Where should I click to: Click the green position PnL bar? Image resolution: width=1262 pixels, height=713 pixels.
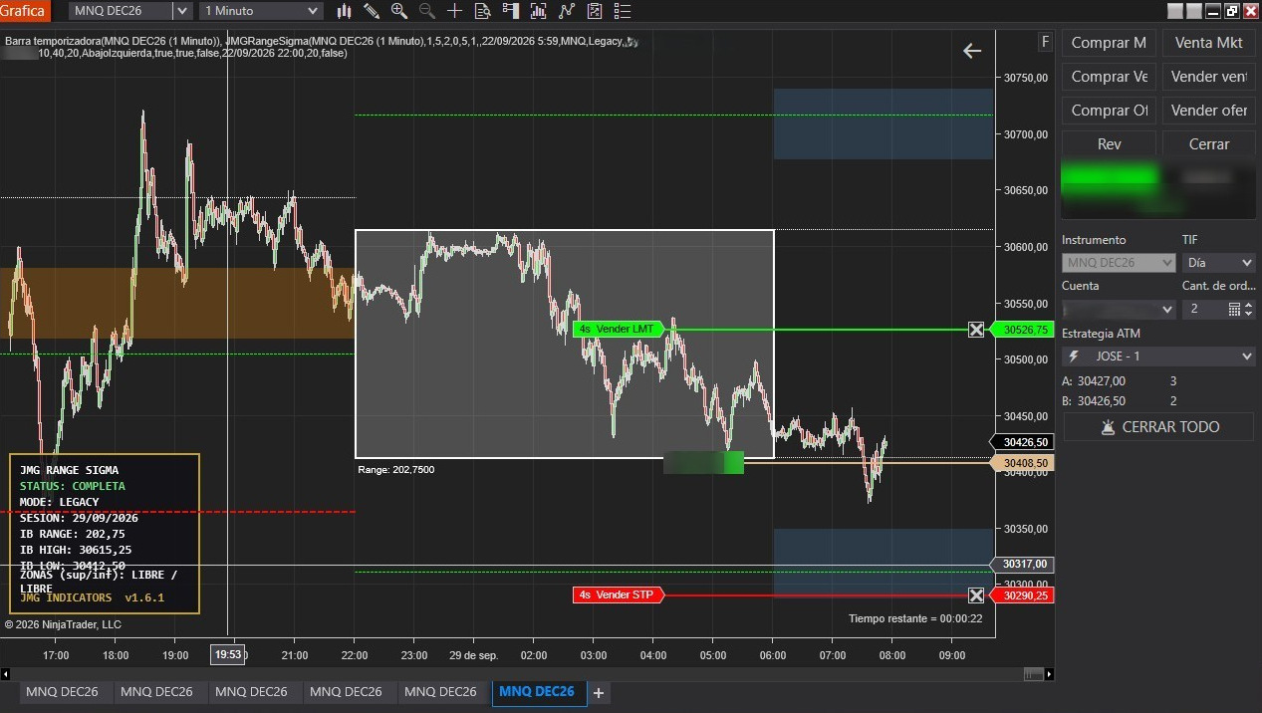[704, 462]
